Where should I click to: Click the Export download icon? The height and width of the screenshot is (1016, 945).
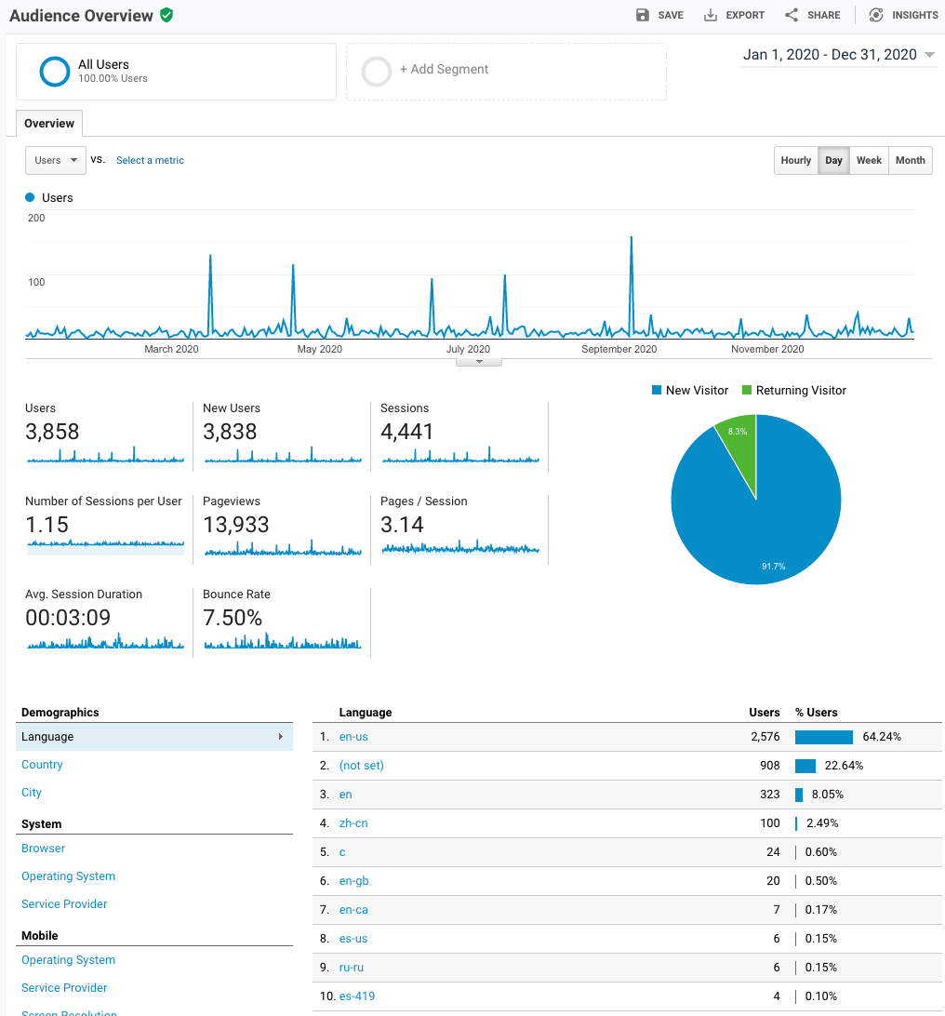pos(711,15)
